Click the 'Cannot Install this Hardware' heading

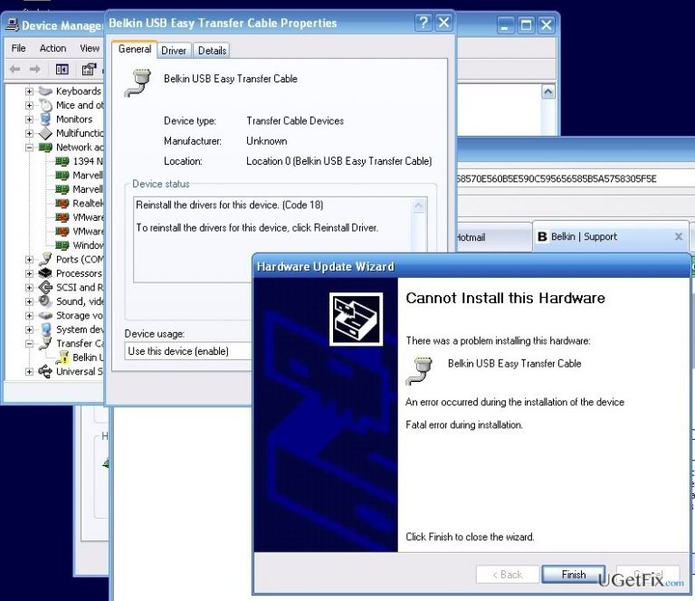(505, 298)
